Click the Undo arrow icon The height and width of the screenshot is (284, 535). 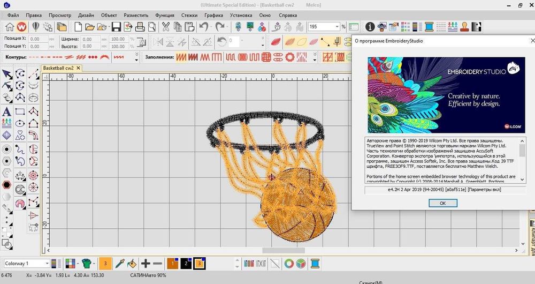click(x=204, y=27)
